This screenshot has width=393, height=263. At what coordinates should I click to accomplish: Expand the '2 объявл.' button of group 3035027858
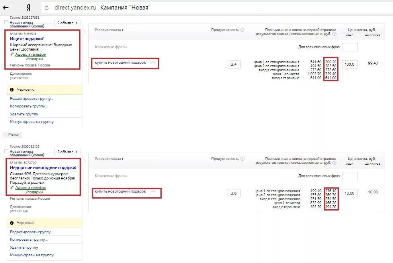(x=67, y=23)
